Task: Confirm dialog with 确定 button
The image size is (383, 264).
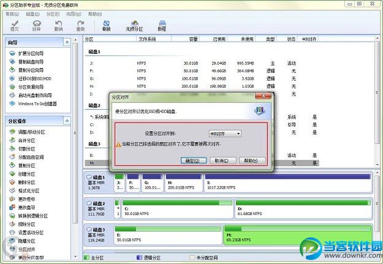Action: click(194, 160)
